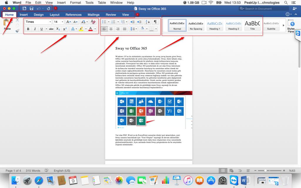
Task: Open the font size 14 dropdown
Action: (x=62, y=22)
